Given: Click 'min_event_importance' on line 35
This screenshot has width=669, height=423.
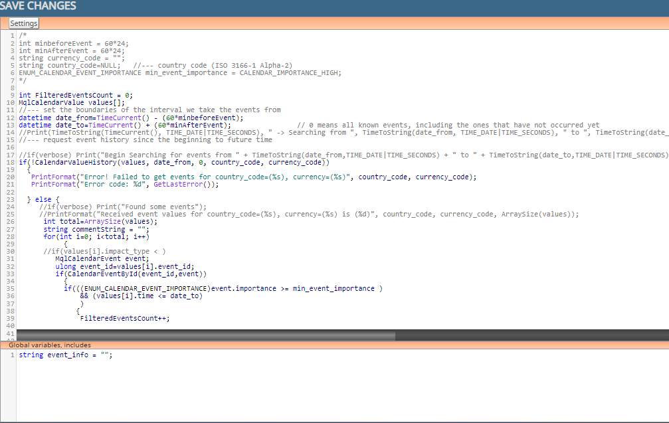Looking at the screenshot, I should point(334,288).
